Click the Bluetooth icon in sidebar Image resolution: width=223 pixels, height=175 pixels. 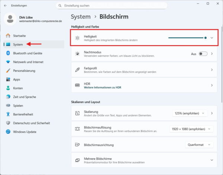8,53
